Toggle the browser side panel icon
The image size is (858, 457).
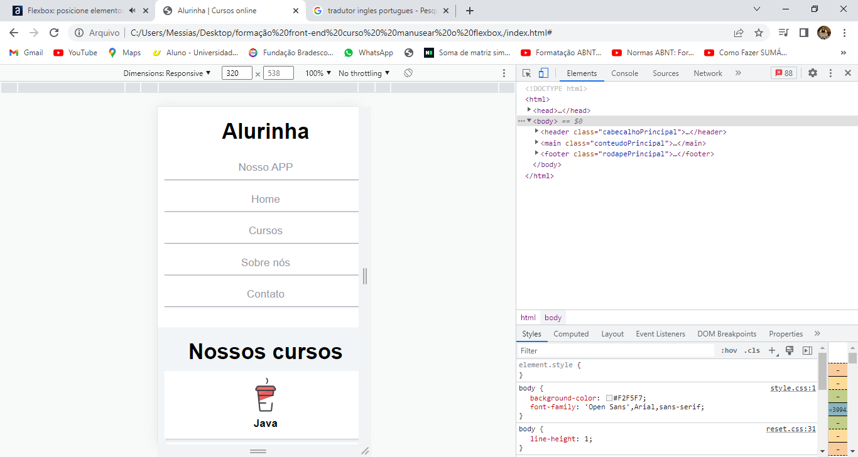coord(803,33)
